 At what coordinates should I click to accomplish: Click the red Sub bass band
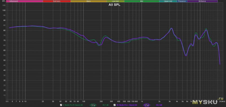point(57,1)
